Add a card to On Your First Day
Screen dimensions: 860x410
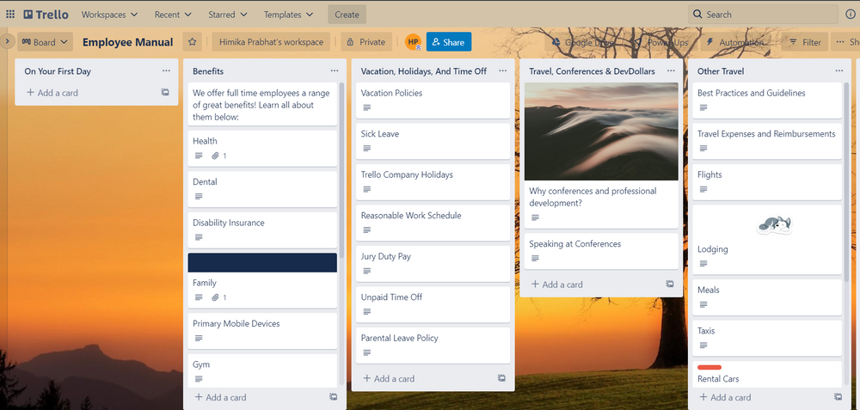[x=52, y=93]
